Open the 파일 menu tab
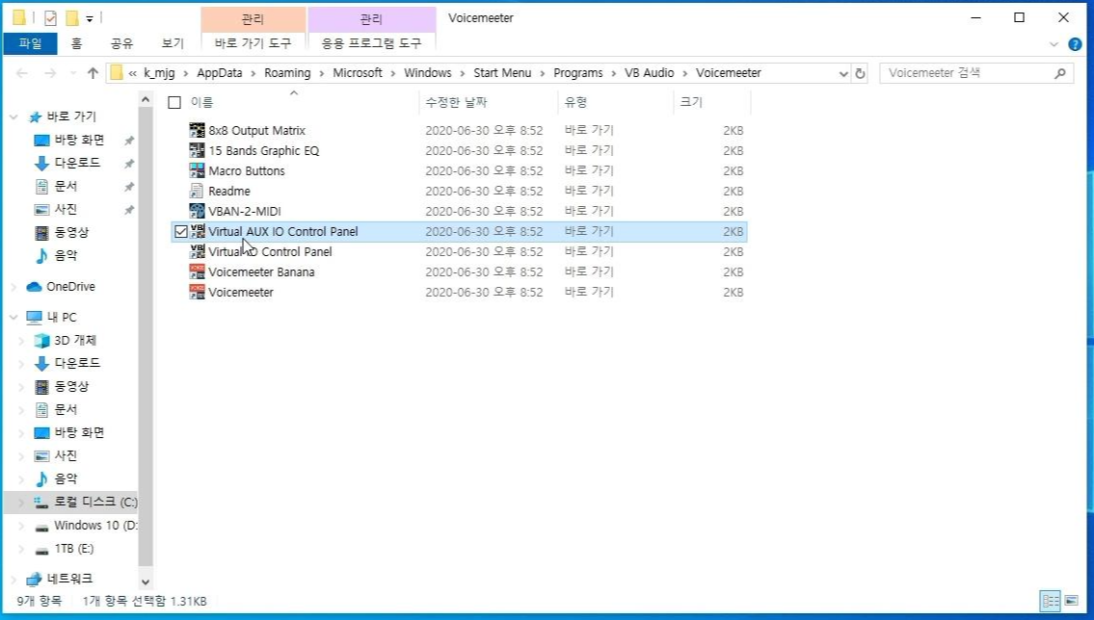The width and height of the screenshot is (1094, 620). click(x=30, y=43)
